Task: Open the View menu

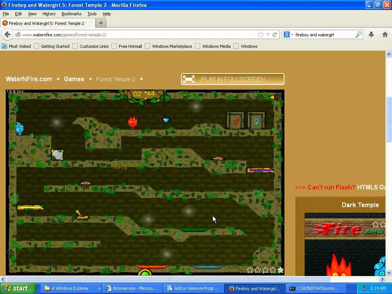Action: click(x=32, y=14)
